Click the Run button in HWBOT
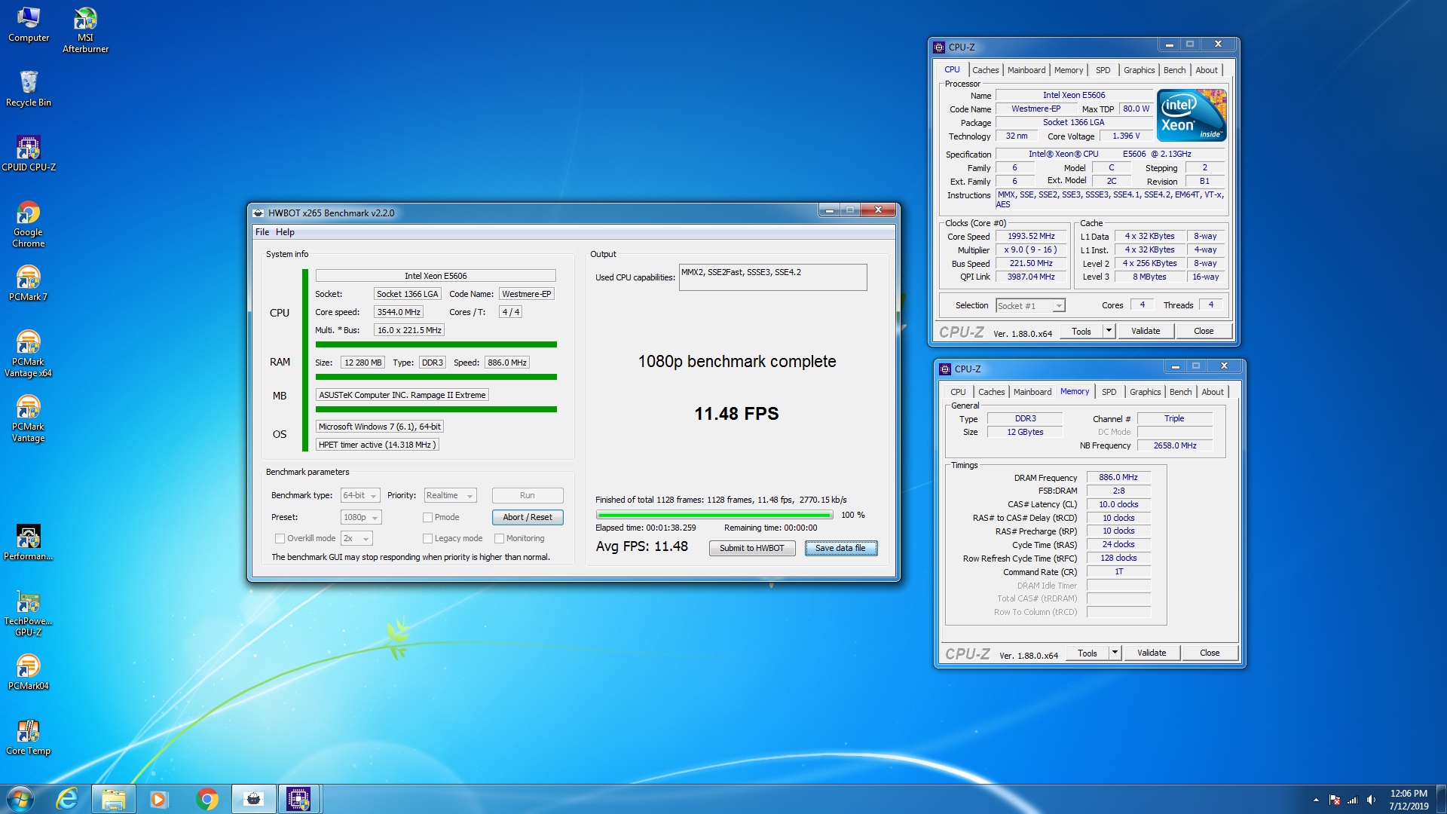Screen dimensions: 1447x814 (x=528, y=495)
